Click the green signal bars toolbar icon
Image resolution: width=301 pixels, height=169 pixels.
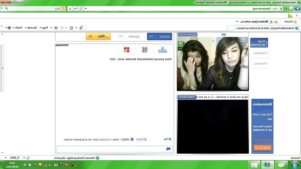pos(290,16)
